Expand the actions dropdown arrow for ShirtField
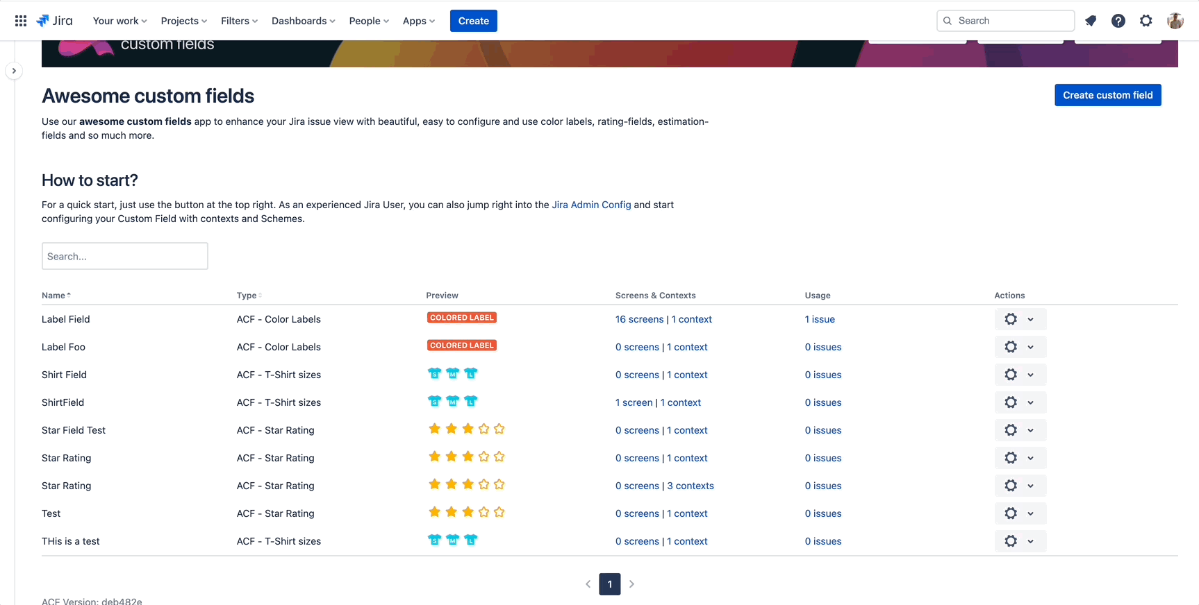 pyautogui.click(x=1031, y=402)
